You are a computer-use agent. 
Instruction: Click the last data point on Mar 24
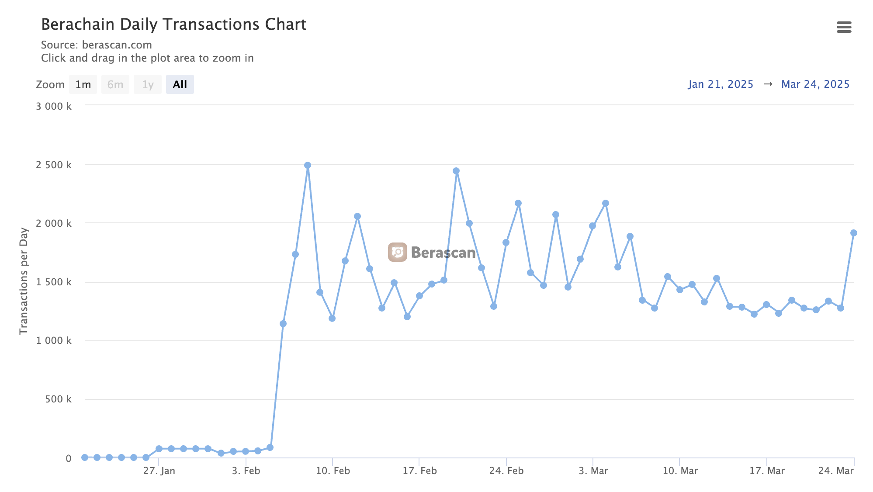(x=853, y=233)
